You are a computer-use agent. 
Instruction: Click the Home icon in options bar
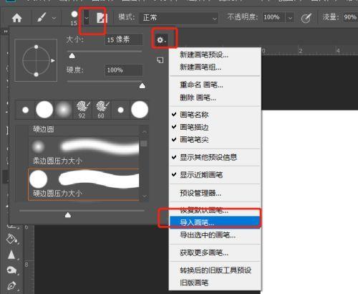16,18
